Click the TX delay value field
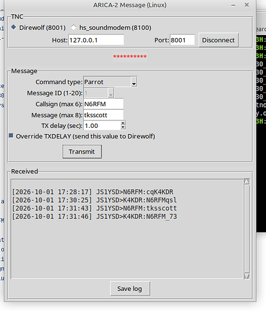The width and height of the screenshot is (266, 312). 102,125
